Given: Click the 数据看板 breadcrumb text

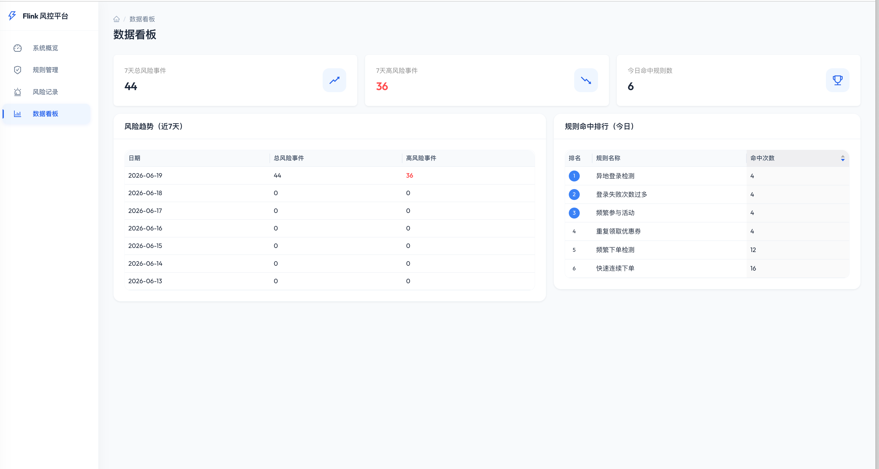Looking at the screenshot, I should (x=142, y=19).
